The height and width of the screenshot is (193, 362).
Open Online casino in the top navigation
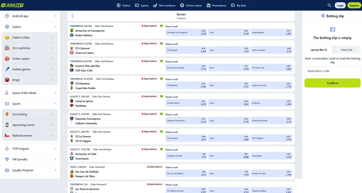point(191,5)
